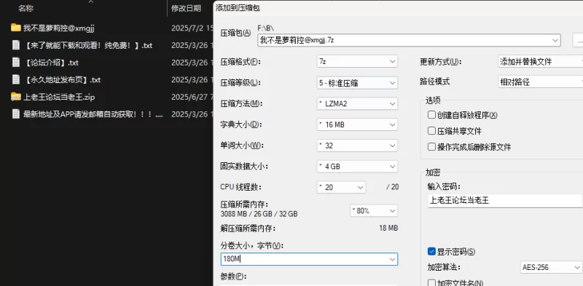Click the zip archive icon of 上老王论坛当老王.zip
The width and height of the screenshot is (583, 286).
(x=15, y=97)
